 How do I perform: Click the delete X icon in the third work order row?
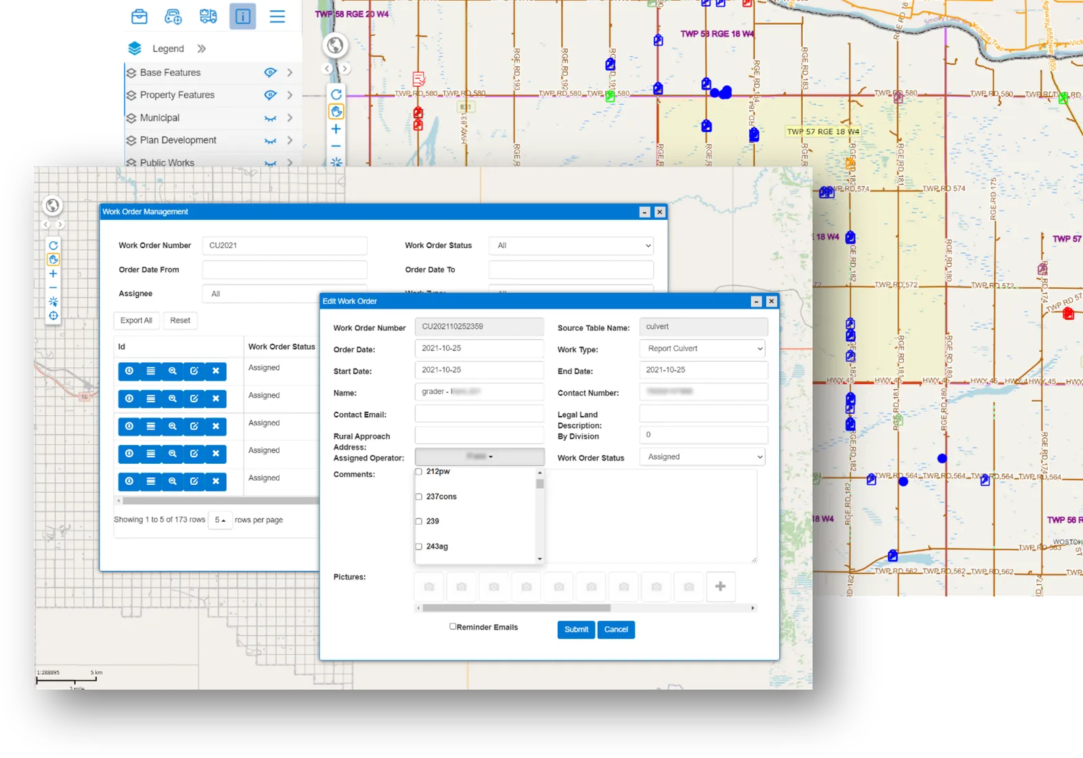coord(216,427)
